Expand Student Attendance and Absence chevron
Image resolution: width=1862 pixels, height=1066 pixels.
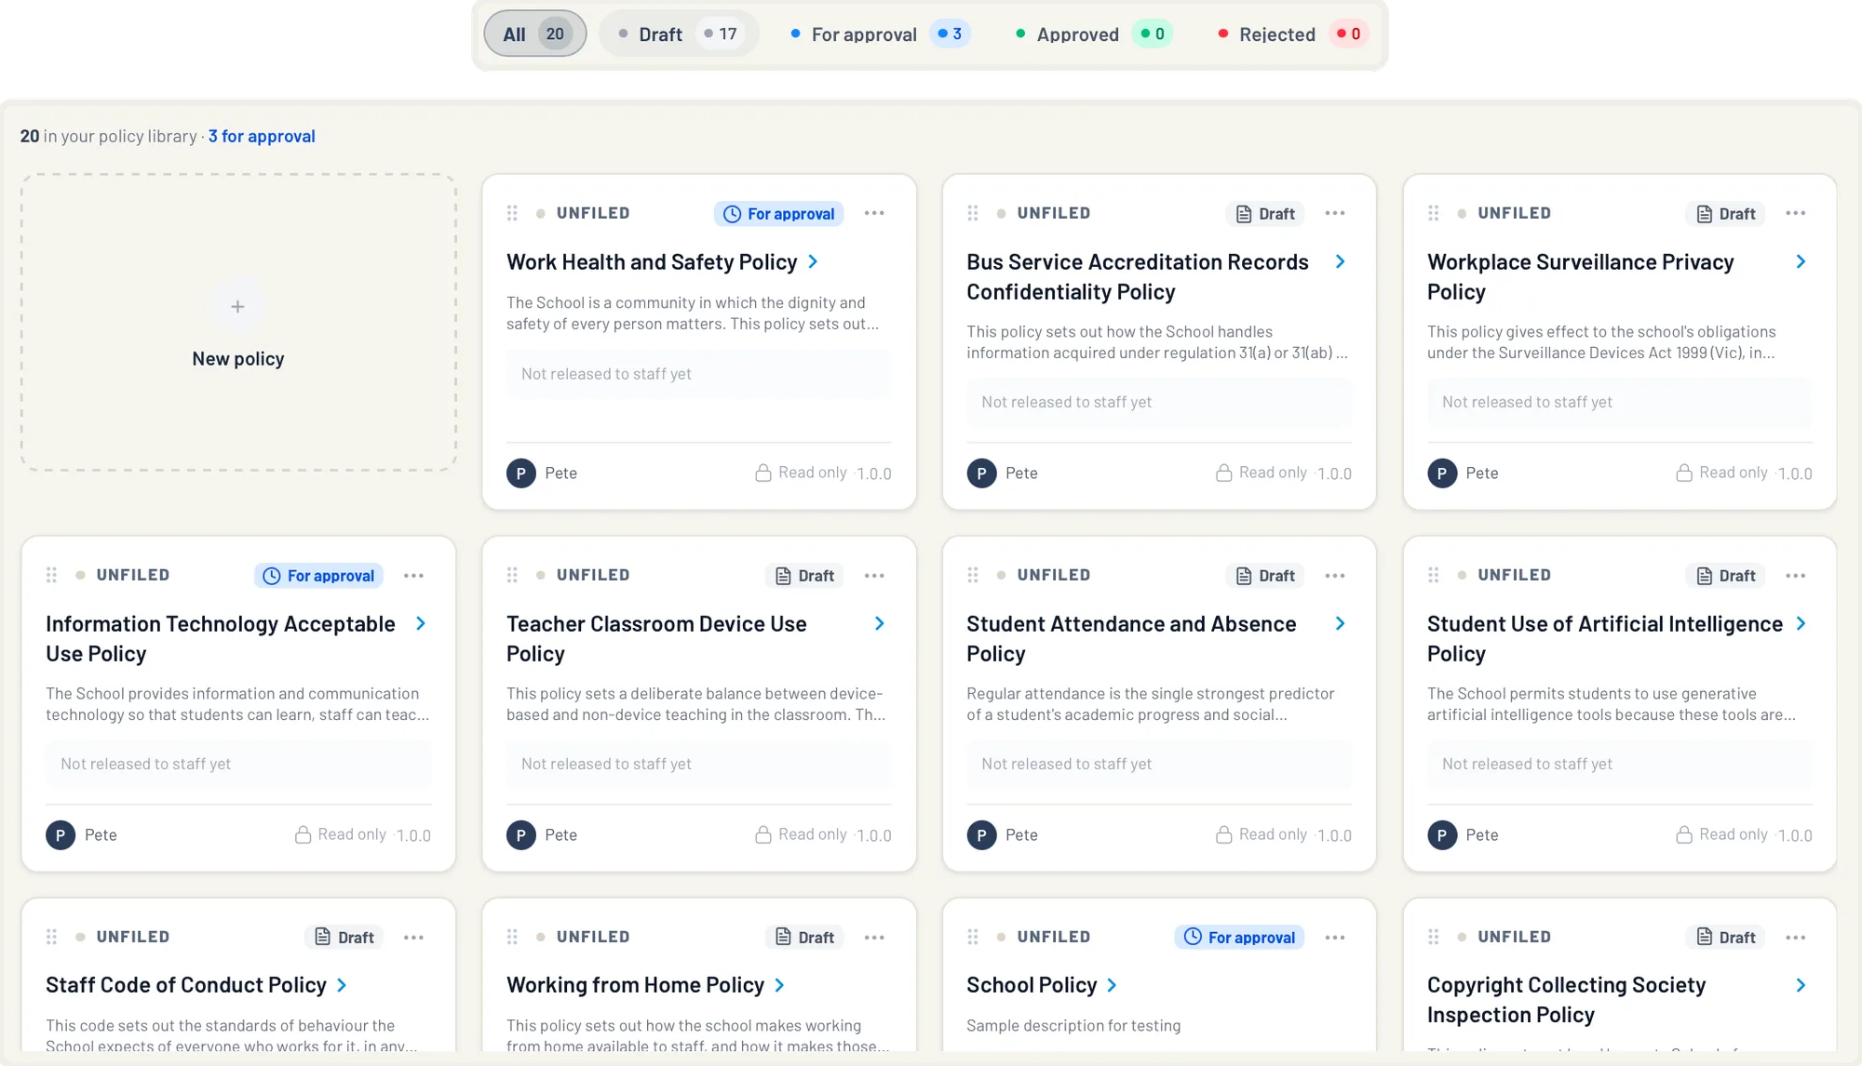pyautogui.click(x=1340, y=624)
